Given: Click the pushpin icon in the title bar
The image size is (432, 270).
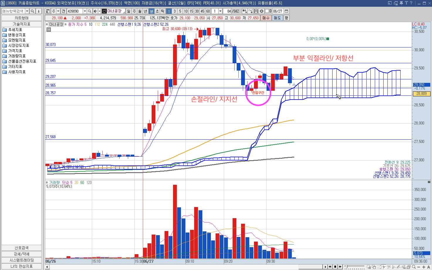Looking at the screenshot, I should (401, 3).
